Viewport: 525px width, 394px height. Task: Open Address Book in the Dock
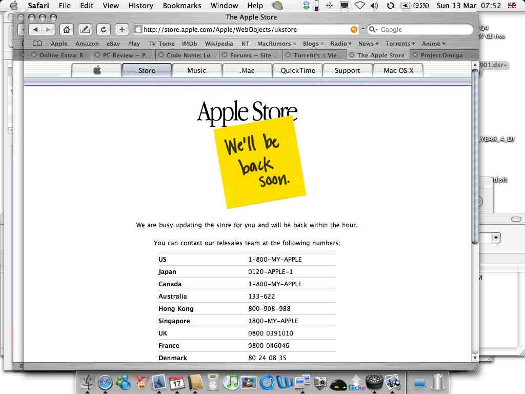tap(195, 382)
